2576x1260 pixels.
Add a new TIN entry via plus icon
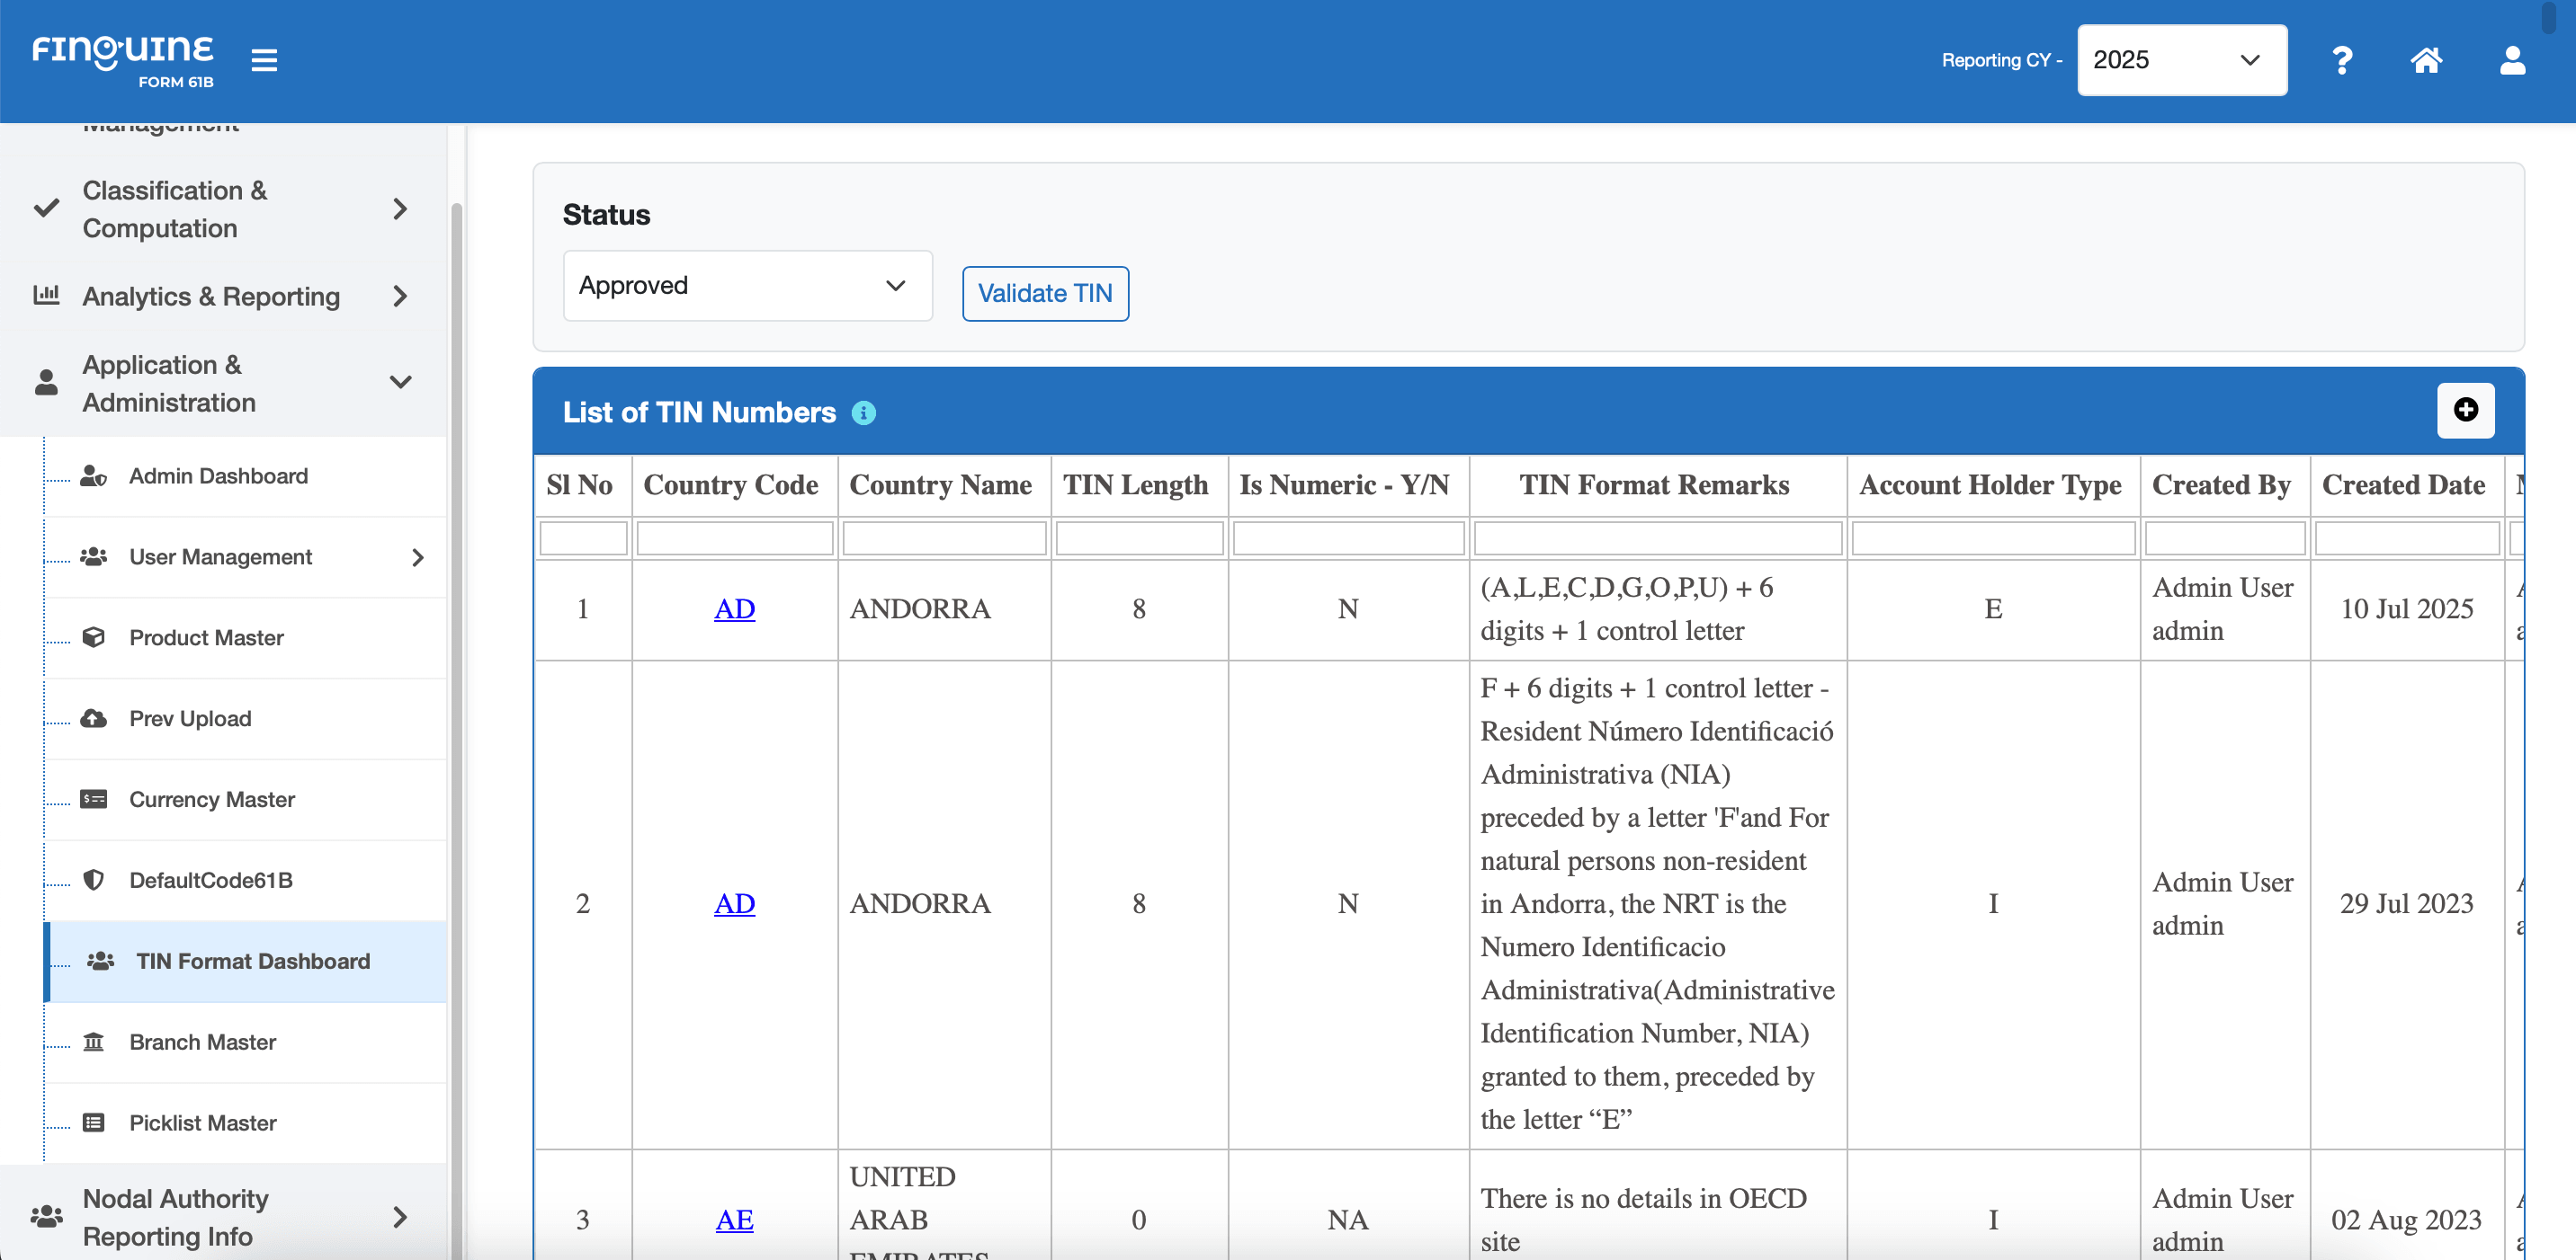(2465, 410)
